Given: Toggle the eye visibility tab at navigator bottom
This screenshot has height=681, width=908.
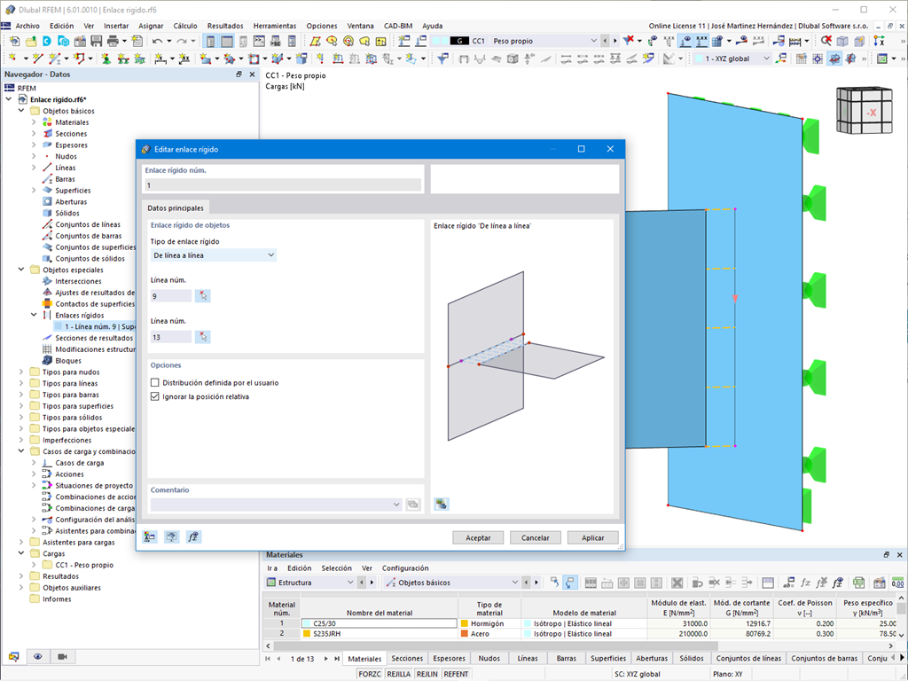Looking at the screenshot, I should pyautogui.click(x=37, y=657).
